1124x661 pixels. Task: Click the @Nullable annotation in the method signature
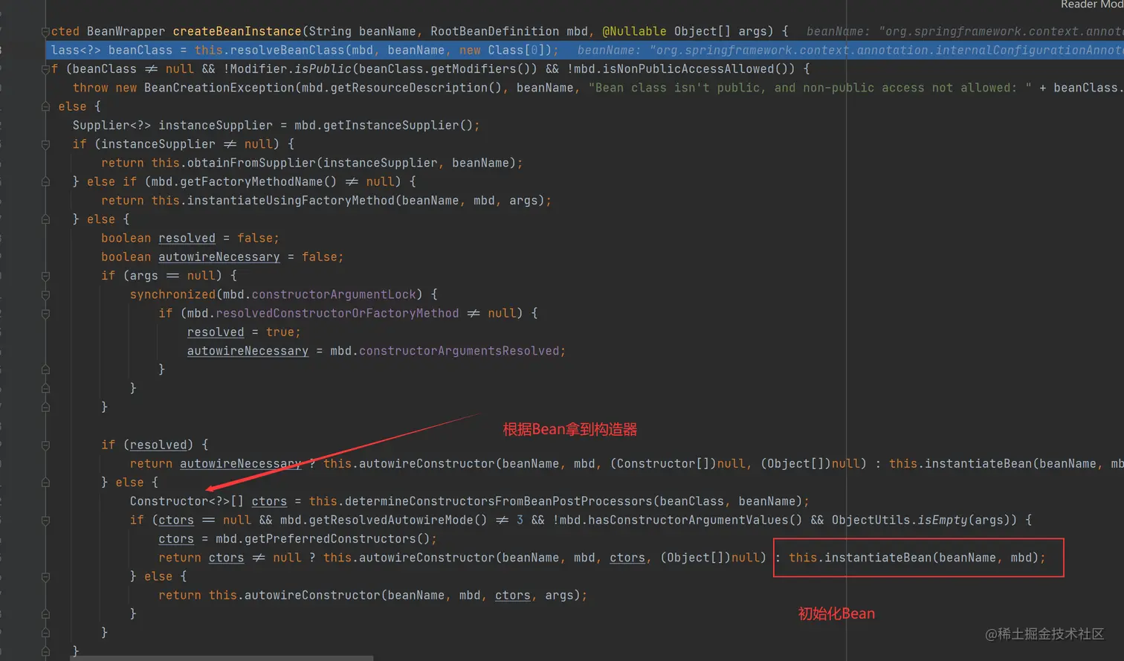click(634, 31)
